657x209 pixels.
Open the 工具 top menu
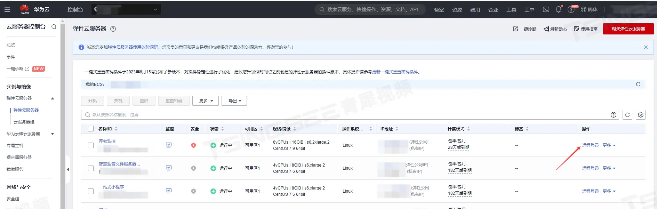coord(511,10)
